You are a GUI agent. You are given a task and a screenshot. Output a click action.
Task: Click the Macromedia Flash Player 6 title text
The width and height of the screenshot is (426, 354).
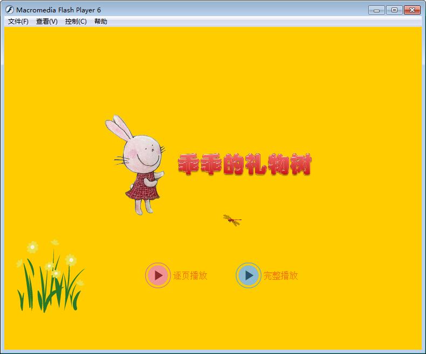coord(58,10)
